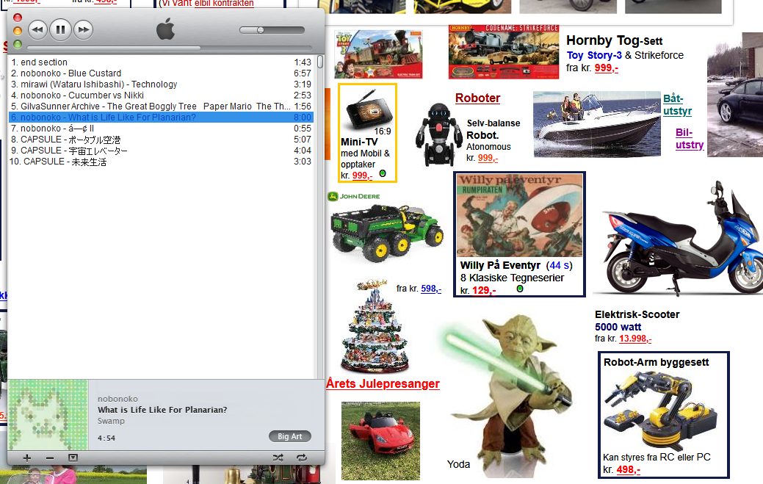Click the playlist scrollbar

(320, 220)
